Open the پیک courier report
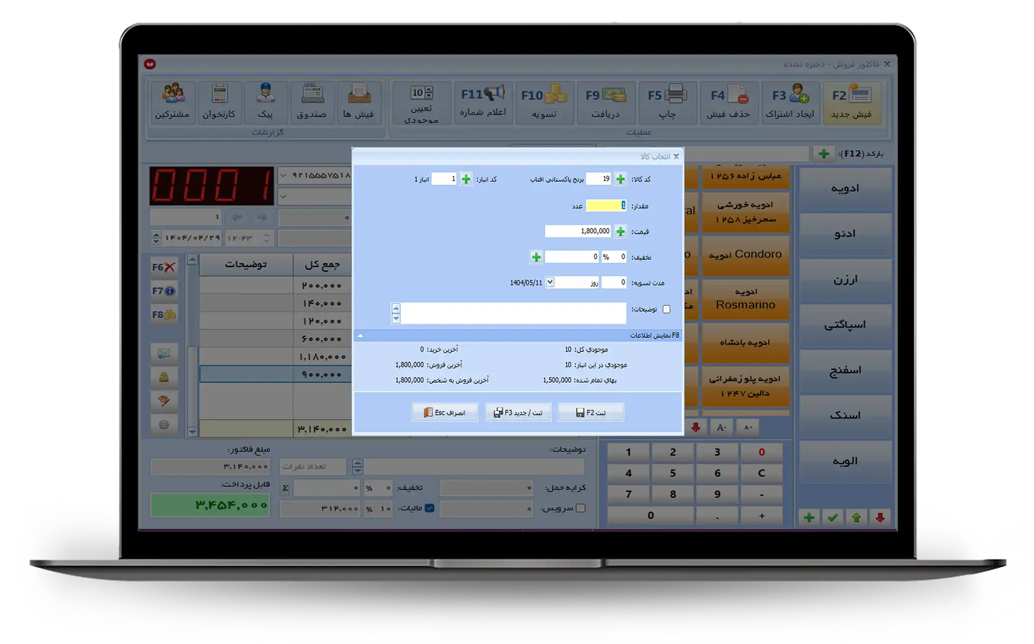Image resolution: width=1034 pixels, height=644 pixels. (x=265, y=102)
